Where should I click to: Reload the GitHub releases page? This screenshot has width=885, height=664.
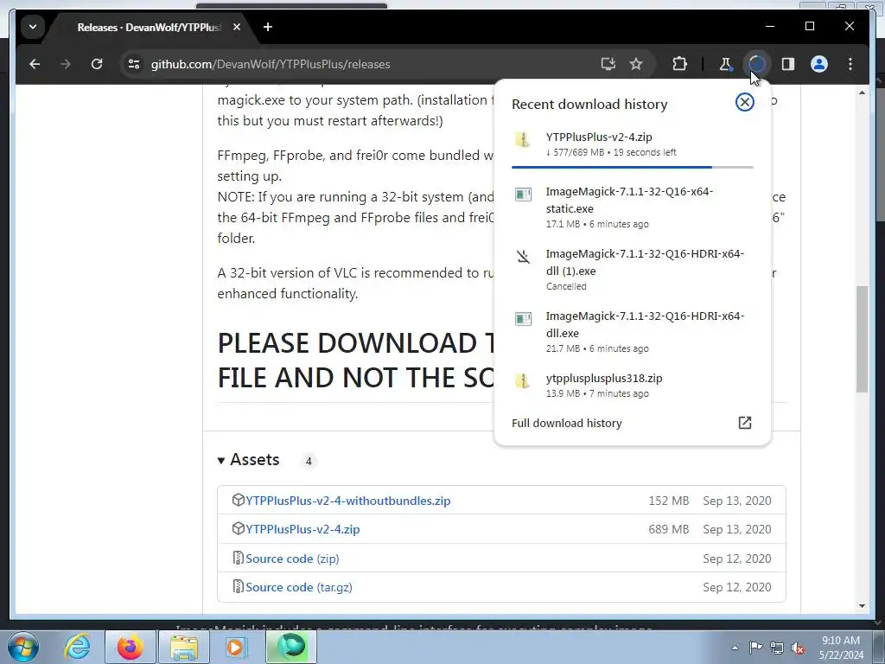[97, 64]
